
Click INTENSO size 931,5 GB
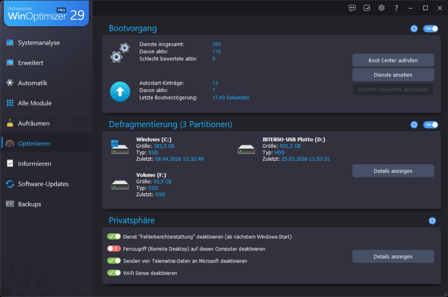290,146
